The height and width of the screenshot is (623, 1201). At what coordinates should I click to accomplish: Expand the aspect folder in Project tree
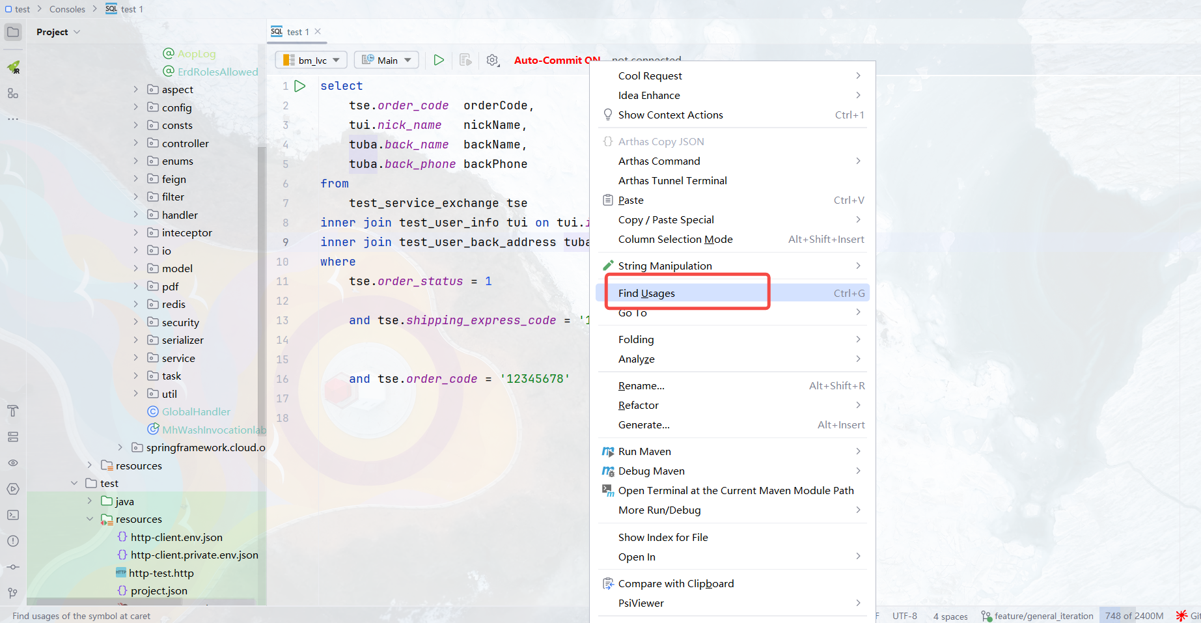coord(135,89)
